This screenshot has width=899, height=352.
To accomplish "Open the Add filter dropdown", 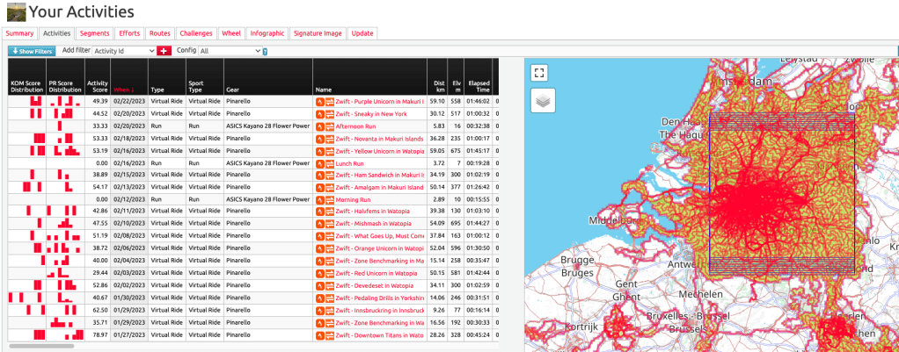I will [x=124, y=52].
